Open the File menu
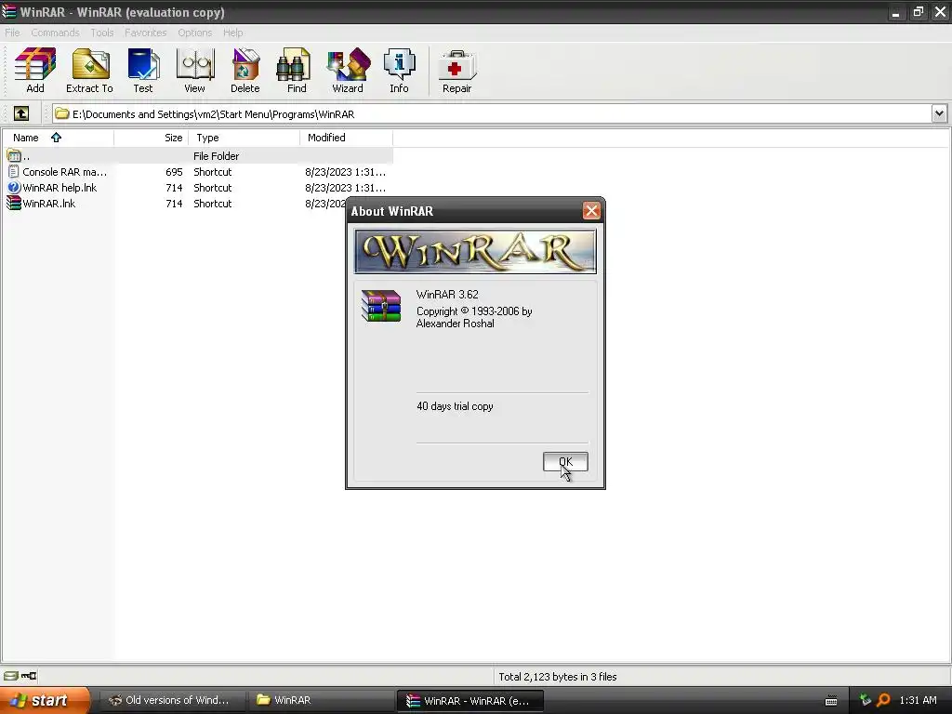The width and height of the screenshot is (952, 714). pos(12,33)
